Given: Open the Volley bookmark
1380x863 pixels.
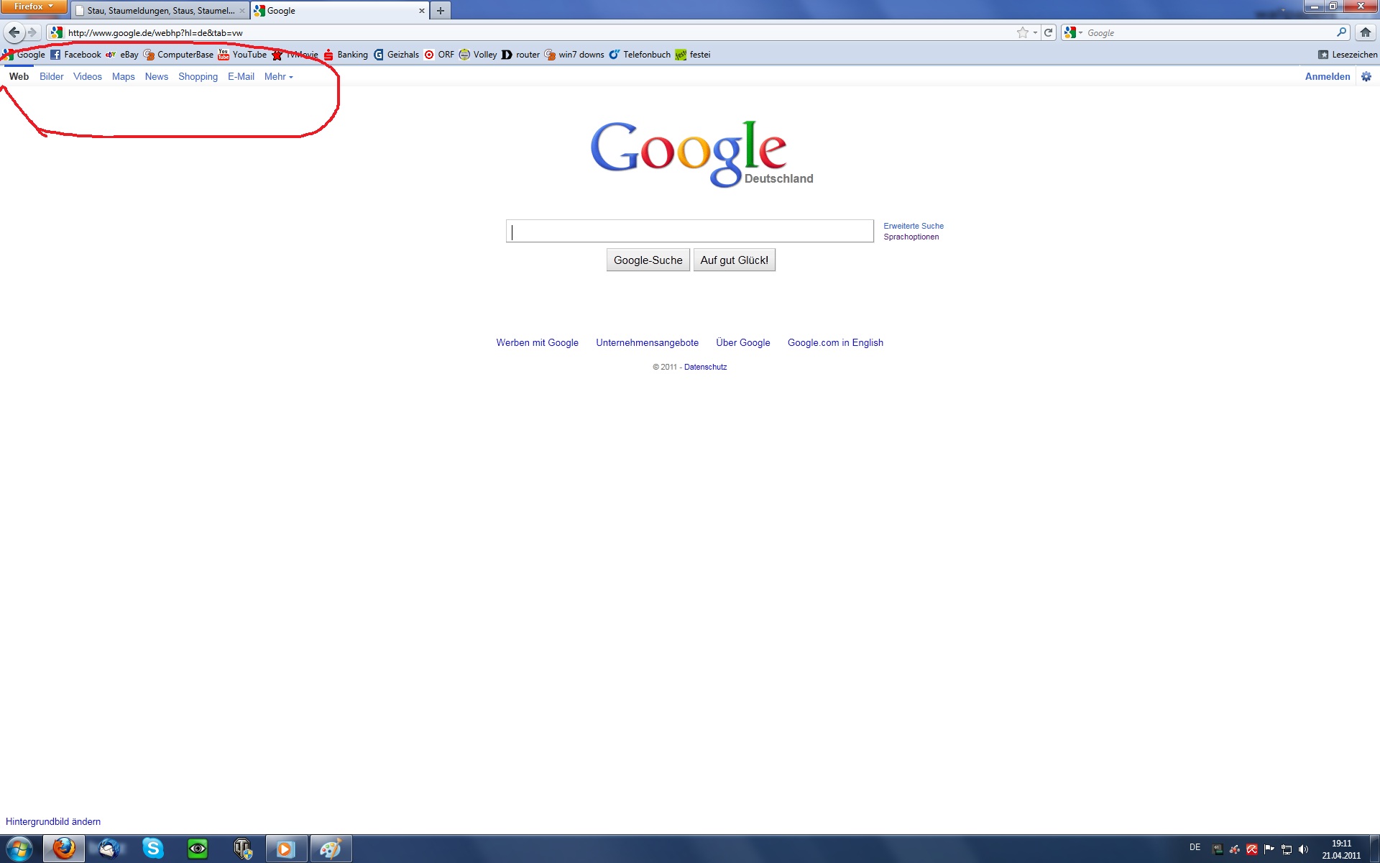Looking at the screenshot, I should (x=478, y=55).
